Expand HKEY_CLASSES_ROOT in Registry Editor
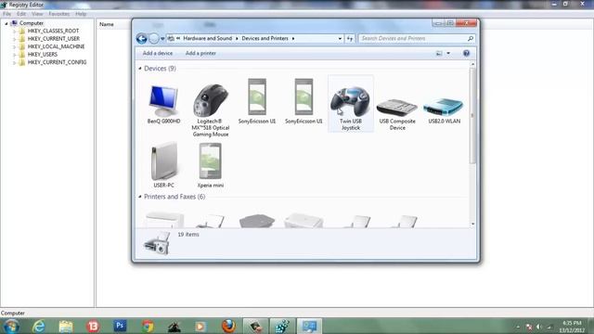Viewport: 594px width, 334px height. (14, 31)
